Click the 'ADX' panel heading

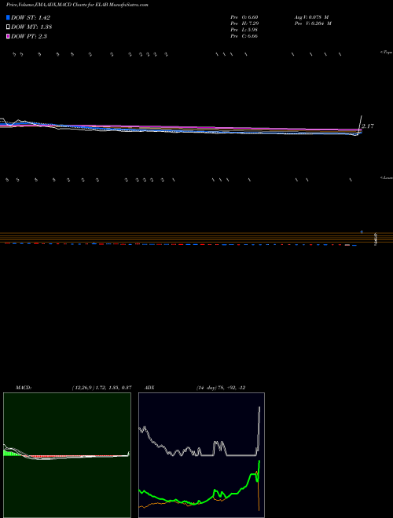click(x=149, y=388)
